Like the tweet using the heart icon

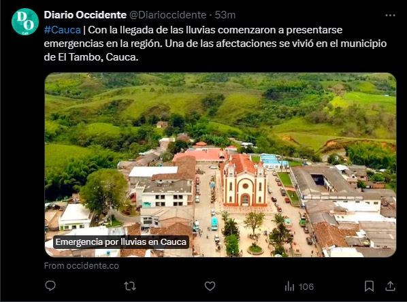[x=210, y=286]
